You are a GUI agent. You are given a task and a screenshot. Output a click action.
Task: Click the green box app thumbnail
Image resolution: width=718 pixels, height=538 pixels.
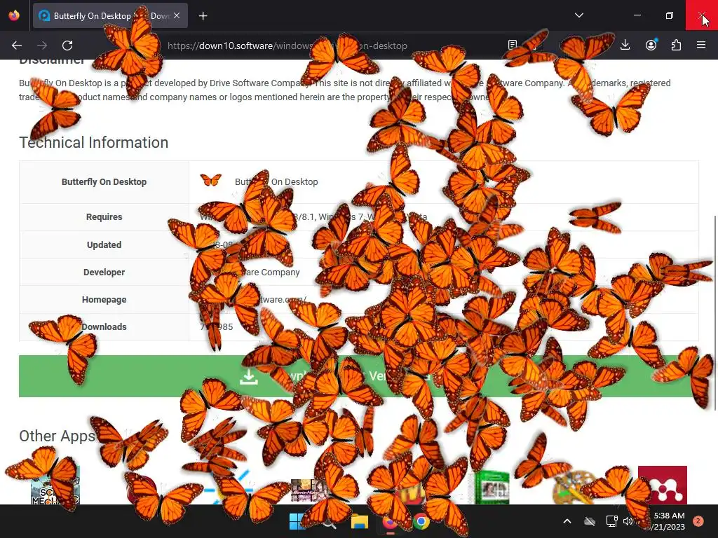coord(492,486)
